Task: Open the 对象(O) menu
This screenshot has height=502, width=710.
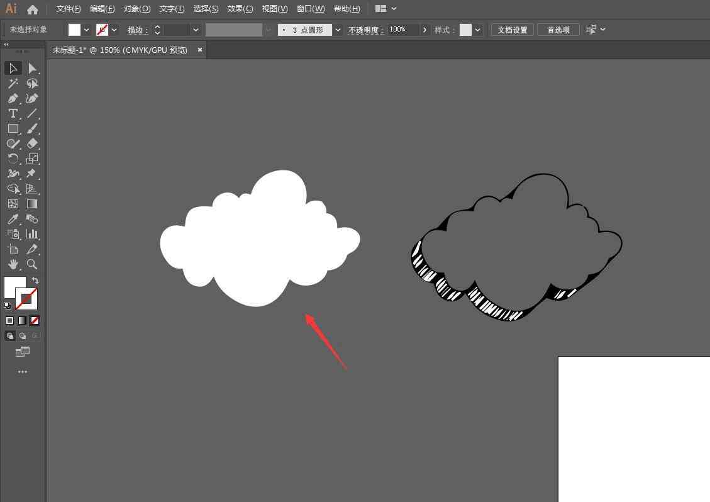Action: pos(136,9)
